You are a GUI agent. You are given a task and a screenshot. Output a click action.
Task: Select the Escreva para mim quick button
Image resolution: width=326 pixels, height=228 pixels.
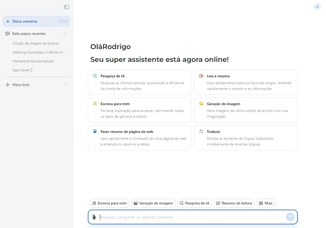(x=110, y=203)
